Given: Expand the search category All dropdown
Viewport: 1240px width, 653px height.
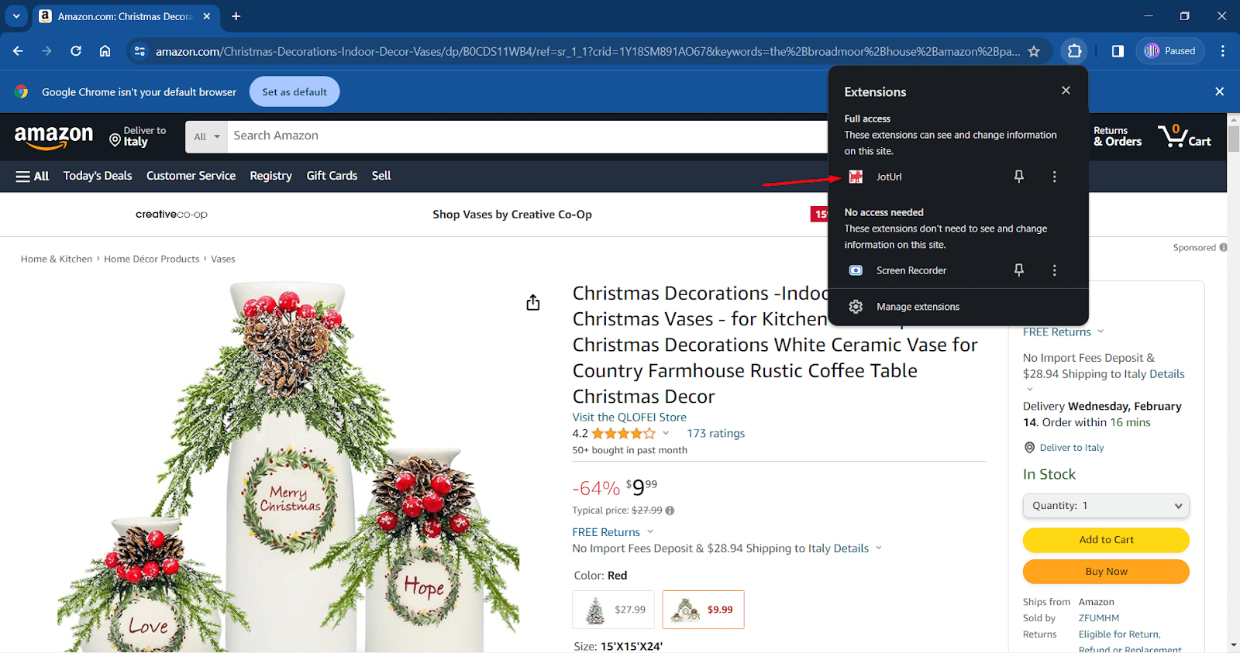Looking at the screenshot, I should tap(206, 136).
